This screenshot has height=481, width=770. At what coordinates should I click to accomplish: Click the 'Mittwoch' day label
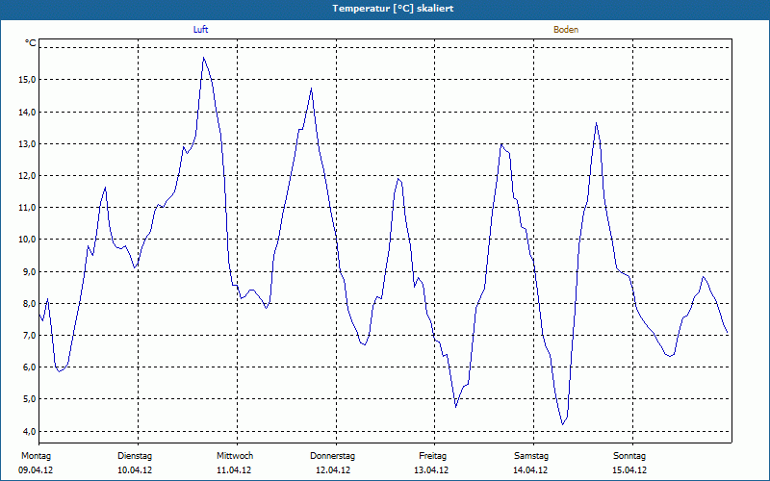(x=235, y=456)
